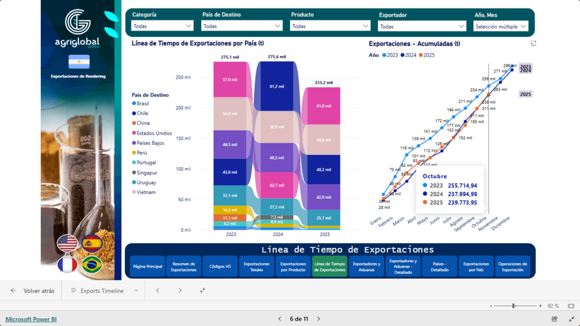Image resolution: width=580 pixels, height=326 pixels.
Task: Expand the País de Destino dropdown
Action: click(242, 26)
